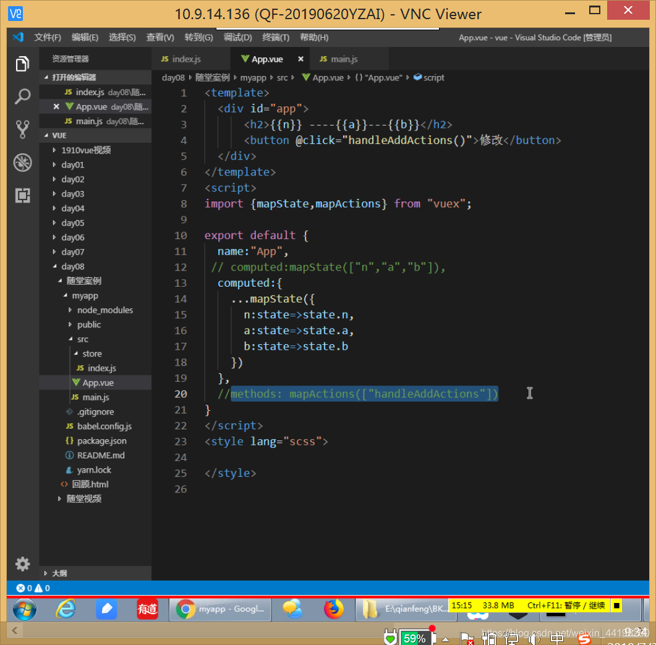The image size is (656, 645).
Task: Open index.js under store folder
Action: coord(95,368)
